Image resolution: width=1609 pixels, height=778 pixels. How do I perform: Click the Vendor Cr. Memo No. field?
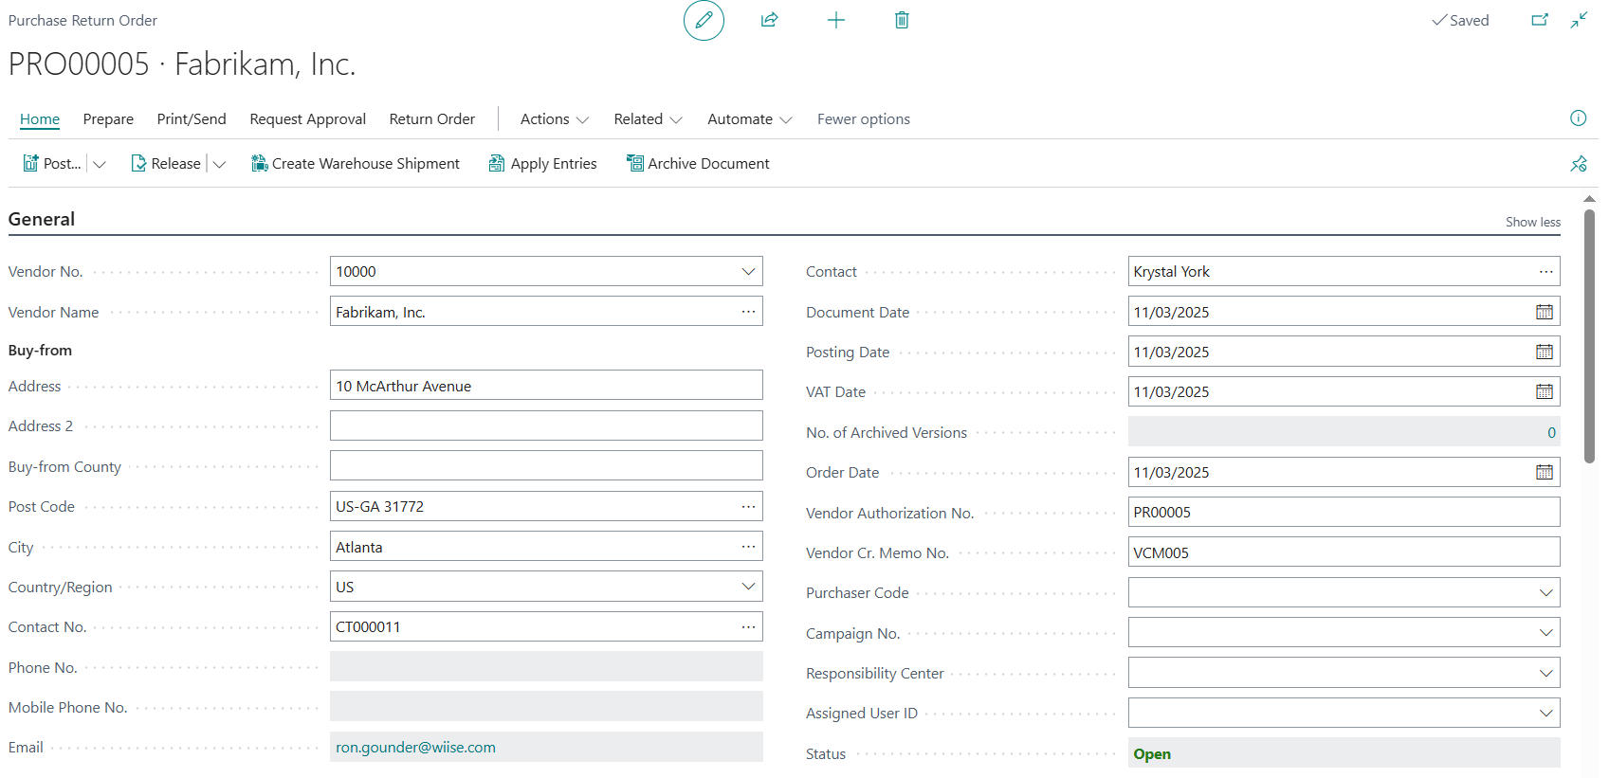click(x=1344, y=552)
